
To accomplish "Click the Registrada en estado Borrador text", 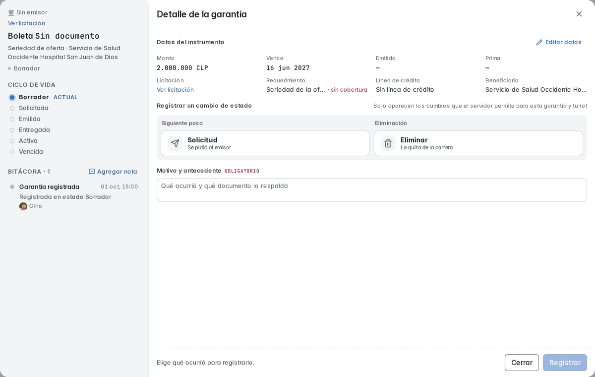I will tap(65, 197).
